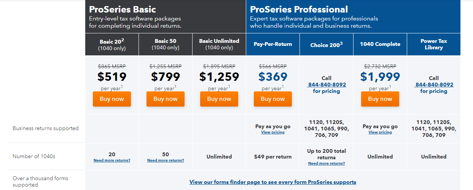Image resolution: width=473 pixels, height=190 pixels.
Task: Call number link under Power Tax Library
Action: [x=434, y=85]
